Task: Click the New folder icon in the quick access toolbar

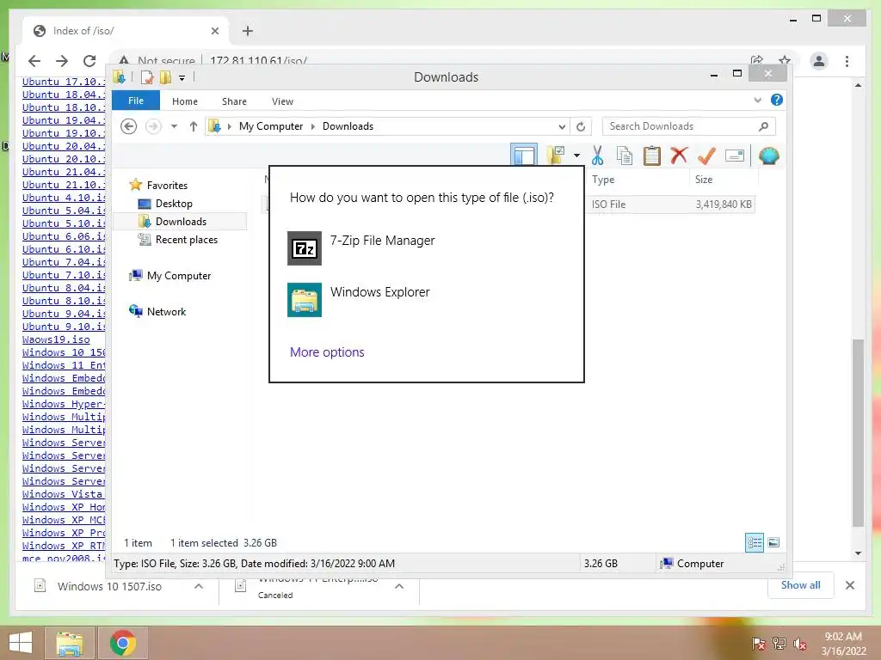Action: tap(165, 77)
